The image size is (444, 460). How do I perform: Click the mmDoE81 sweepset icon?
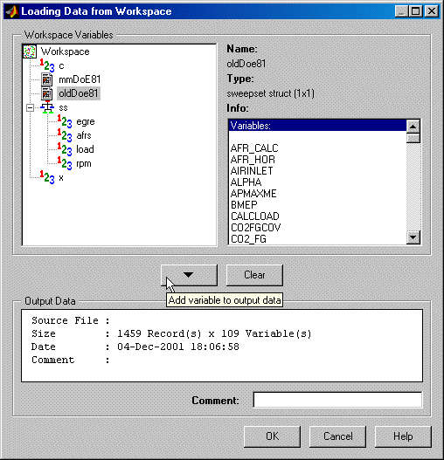click(x=46, y=79)
